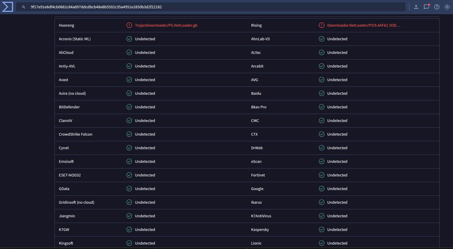Select the Huorong vendor name

tap(66, 25)
